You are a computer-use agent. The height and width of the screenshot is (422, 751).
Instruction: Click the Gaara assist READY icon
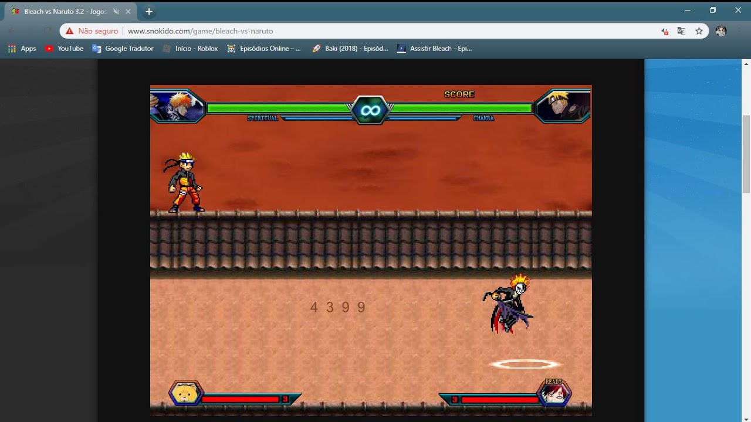[x=553, y=393]
